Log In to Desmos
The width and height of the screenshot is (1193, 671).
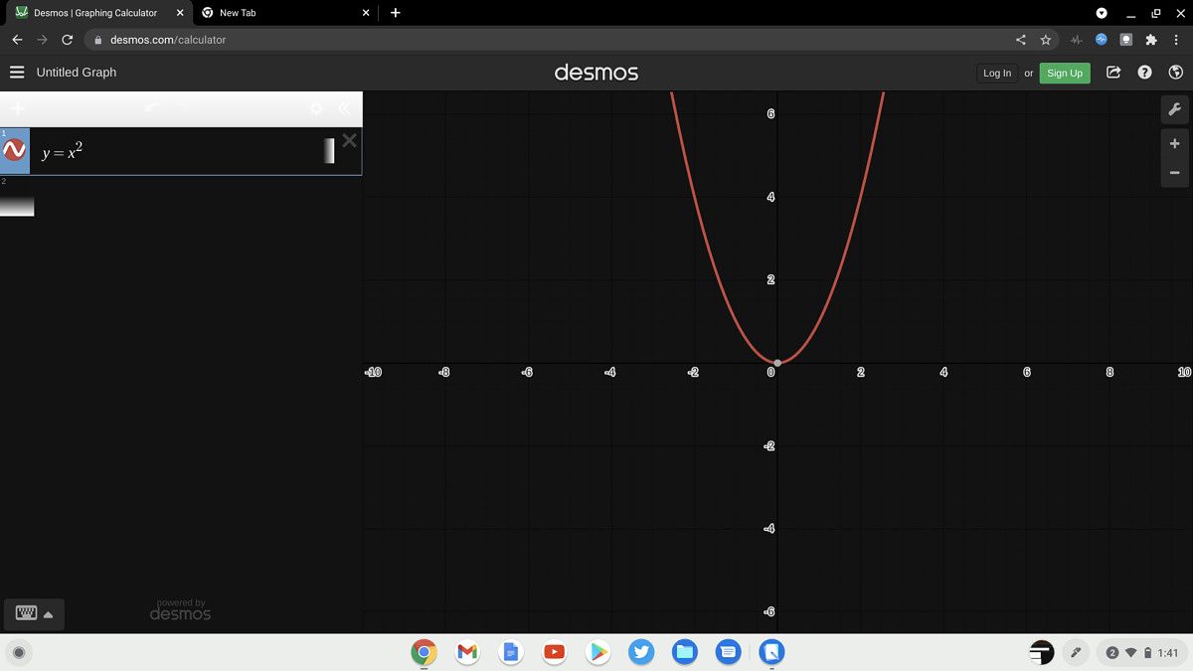(997, 73)
